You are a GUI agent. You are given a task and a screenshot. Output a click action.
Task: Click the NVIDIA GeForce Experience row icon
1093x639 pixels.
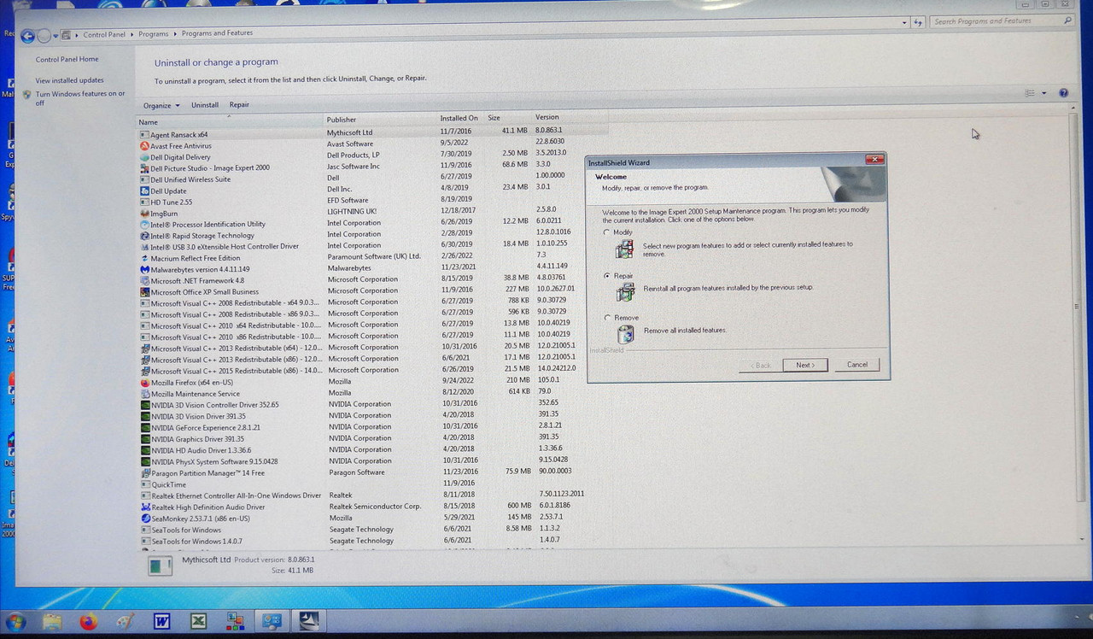click(145, 427)
